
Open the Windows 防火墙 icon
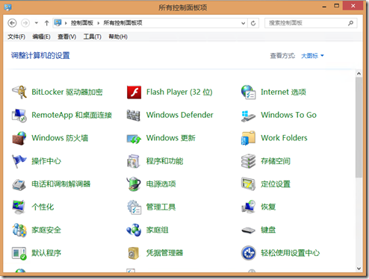tap(19, 138)
